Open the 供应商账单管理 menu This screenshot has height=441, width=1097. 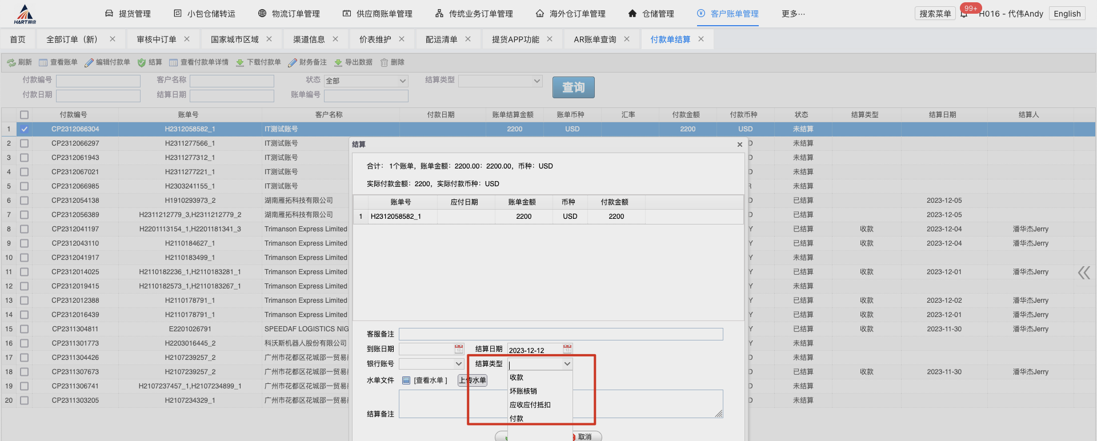(x=377, y=14)
